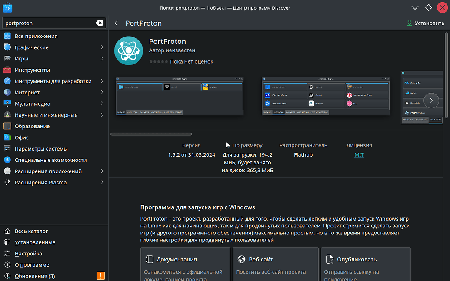Click the Мультимедиа monitor icon

click(x=7, y=104)
